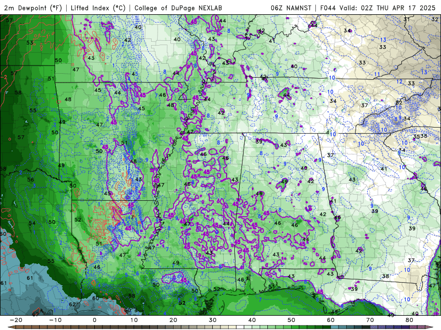
Task: Click the -10 label on the color scale
Action: coord(55,320)
